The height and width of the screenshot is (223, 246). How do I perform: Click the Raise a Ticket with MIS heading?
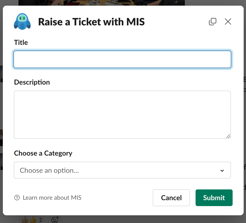pos(91,22)
